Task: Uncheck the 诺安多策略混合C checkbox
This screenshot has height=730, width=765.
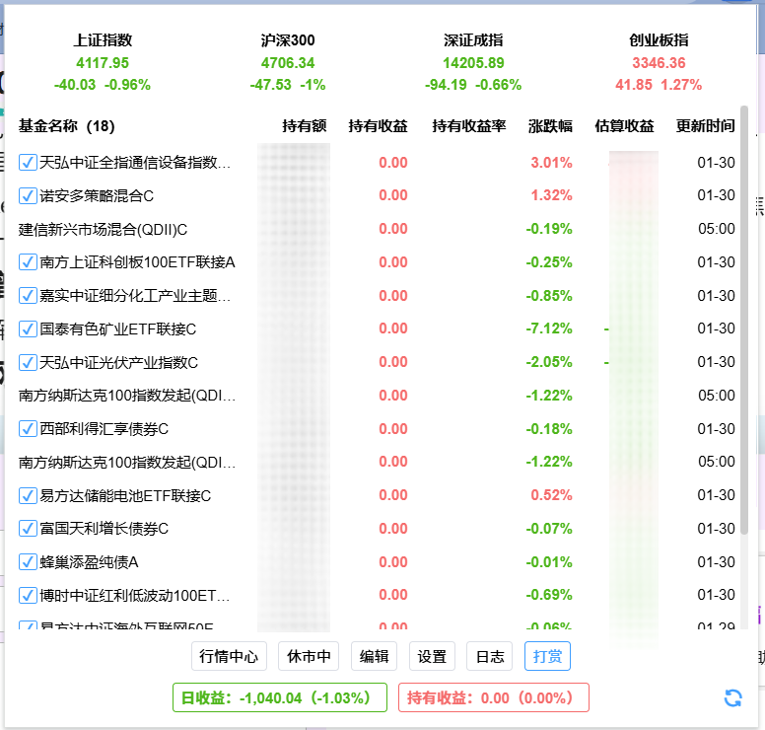Action: pos(28,195)
